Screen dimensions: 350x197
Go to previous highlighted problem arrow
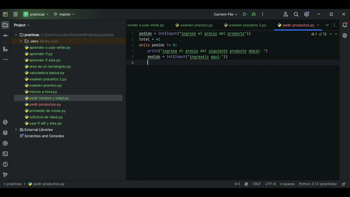pyautogui.click(x=330, y=34)
